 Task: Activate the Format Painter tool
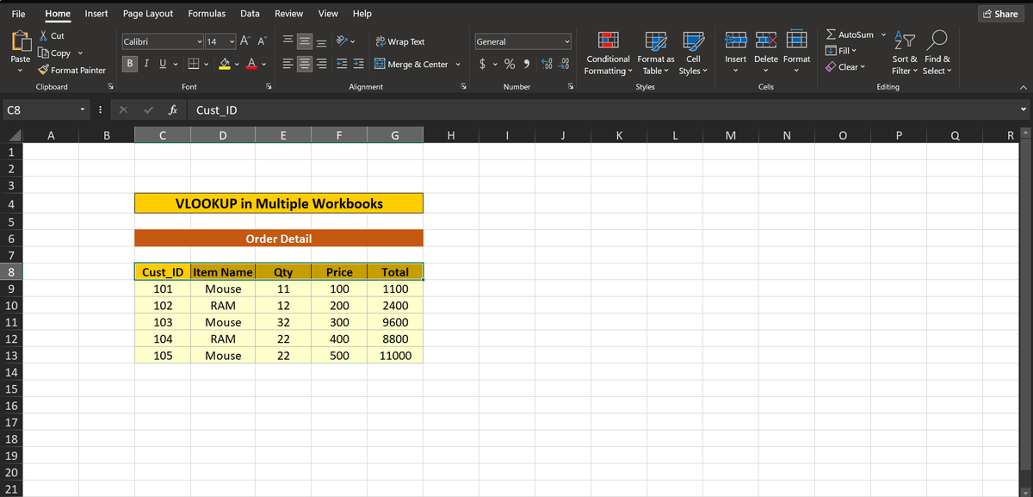(x=71, y=71)
